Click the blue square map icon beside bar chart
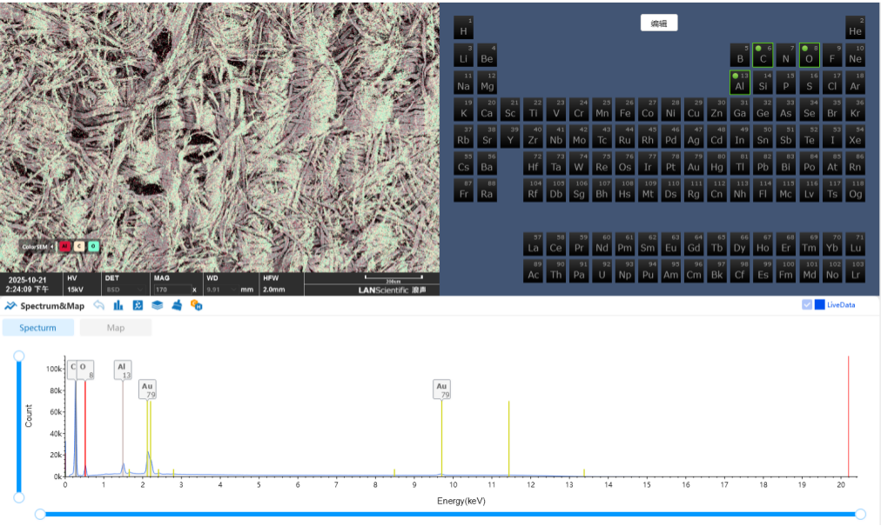The width and height of the screenshot is (881, 526). [x=138, y=305]
